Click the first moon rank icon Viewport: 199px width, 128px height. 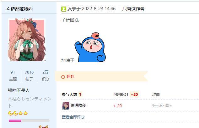(10, 113)
